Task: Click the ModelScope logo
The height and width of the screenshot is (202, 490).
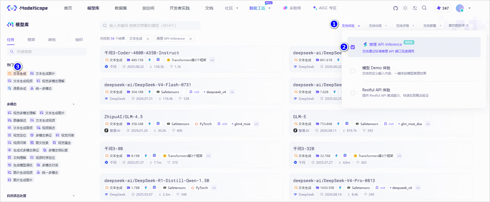Action: [x=27, y=8]
